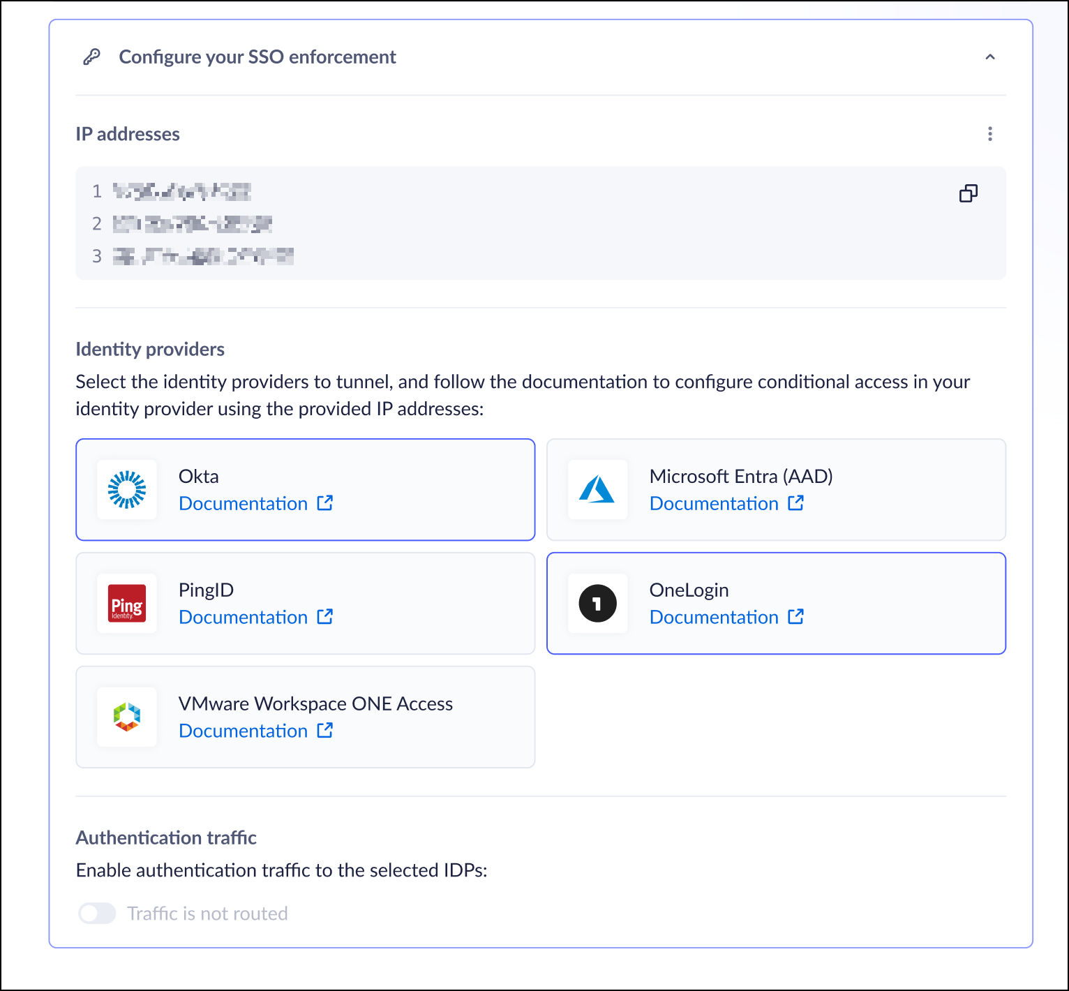This screenshot has height=991, width=1069.
Task: Click the OneLogin circular logo
Action: click(x=597, y=604)
